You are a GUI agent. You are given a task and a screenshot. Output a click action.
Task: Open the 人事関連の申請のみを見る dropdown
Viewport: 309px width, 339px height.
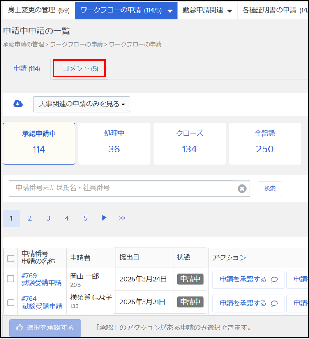point(82,104)
